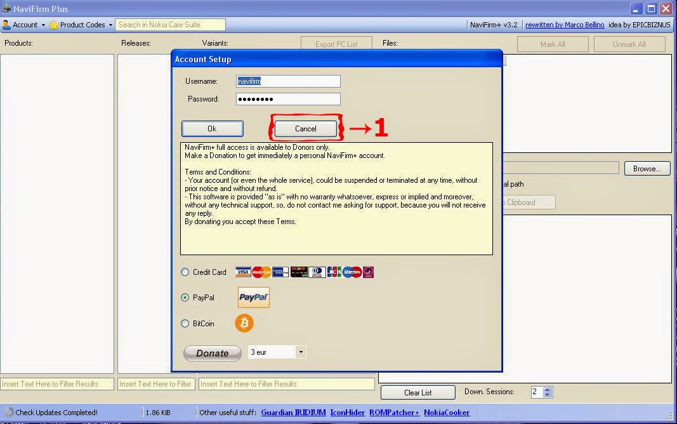Click the orange Bitcoin logo
This screenshot has width=677, height=424.
[x=244, y=323]
